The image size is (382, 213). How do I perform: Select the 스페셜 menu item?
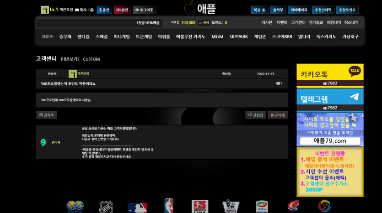[102, 36]
